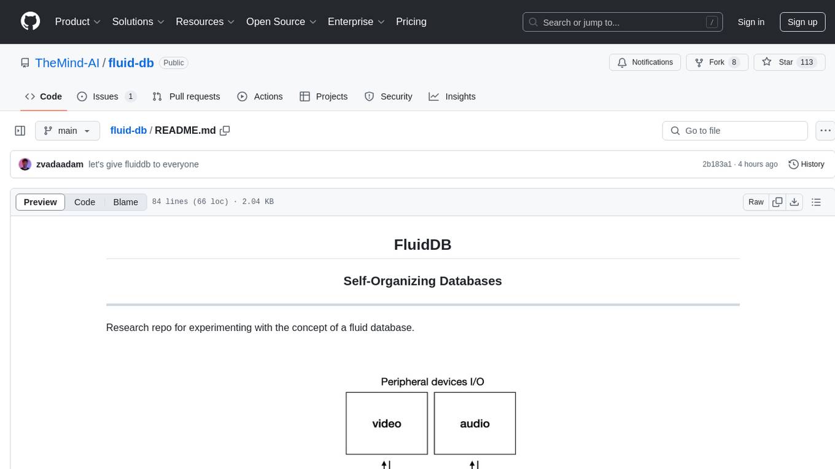Click the fluid-db breadcrumb link
The height and width of the screenshot is (469, 835).
click(x=128, y=130)
